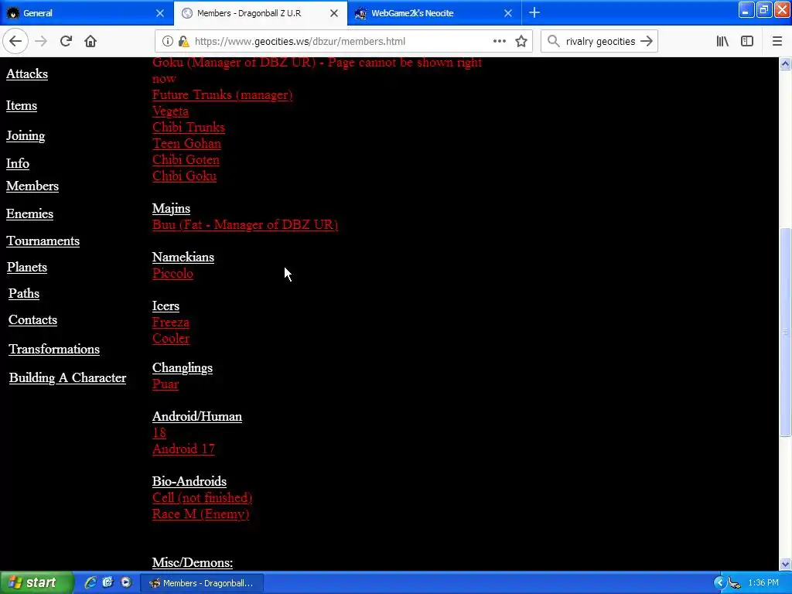The height and width of the screenshot is (594, 792).
Task: Close the General tab
Action: pyautogui.click(x=160, y=13)
